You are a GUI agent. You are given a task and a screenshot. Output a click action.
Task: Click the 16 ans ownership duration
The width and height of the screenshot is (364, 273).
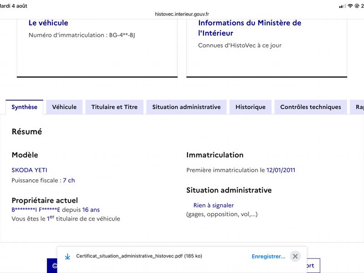[x=91, y=210]
